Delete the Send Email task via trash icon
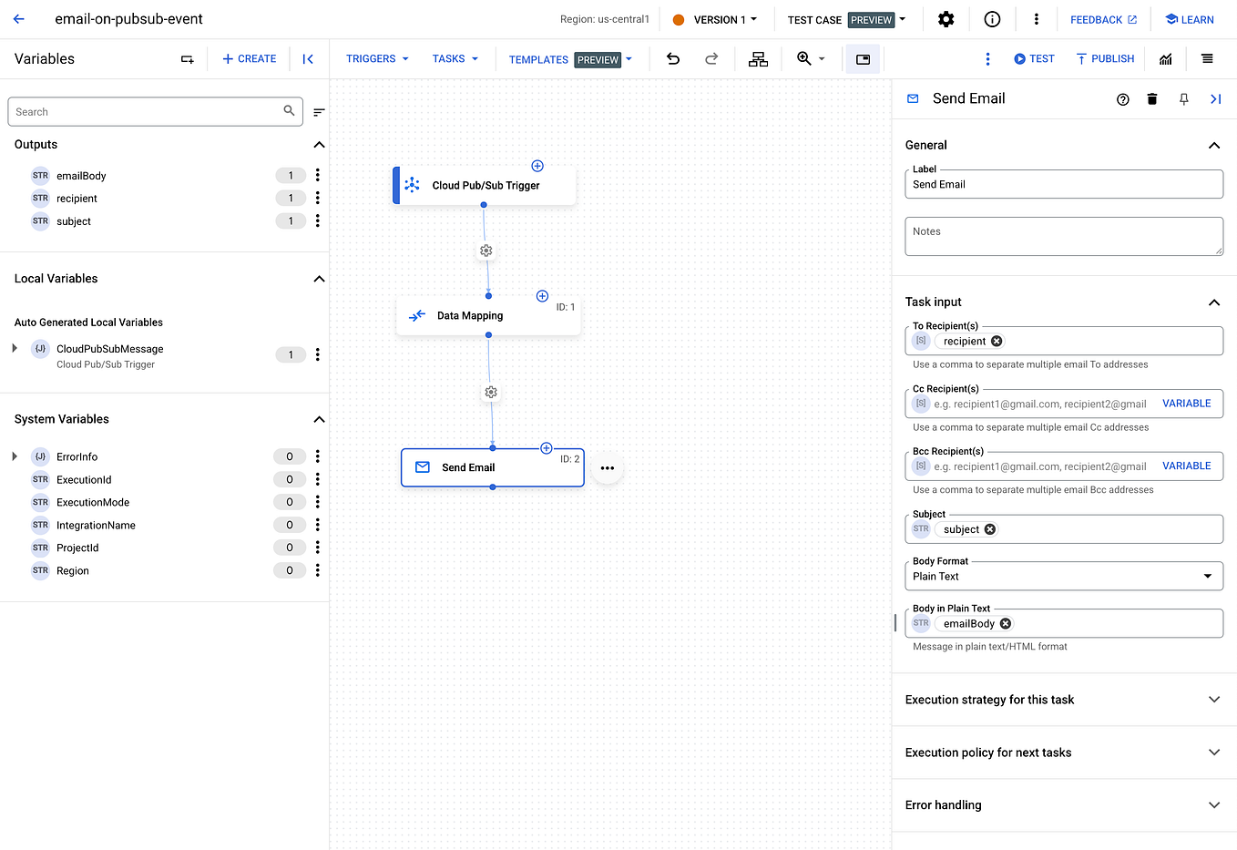This screenshot has width=1237, height=850. point(1152,98)
